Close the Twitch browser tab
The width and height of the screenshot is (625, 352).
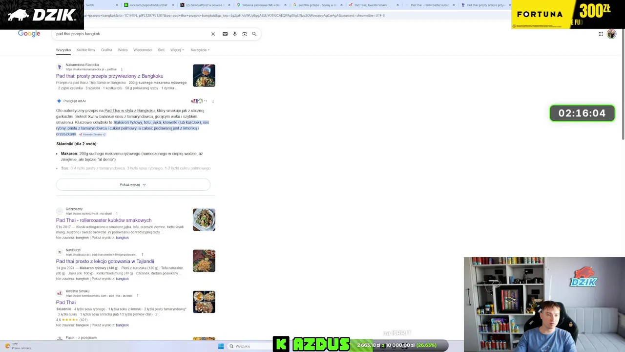[x=117, y=5]
